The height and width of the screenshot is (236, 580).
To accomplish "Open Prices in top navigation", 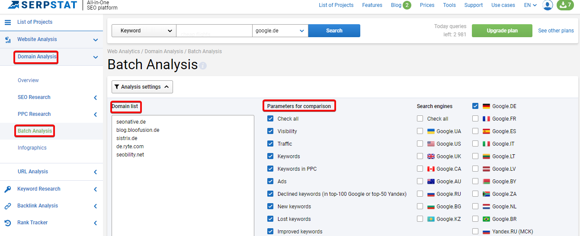I will (427, 5).
